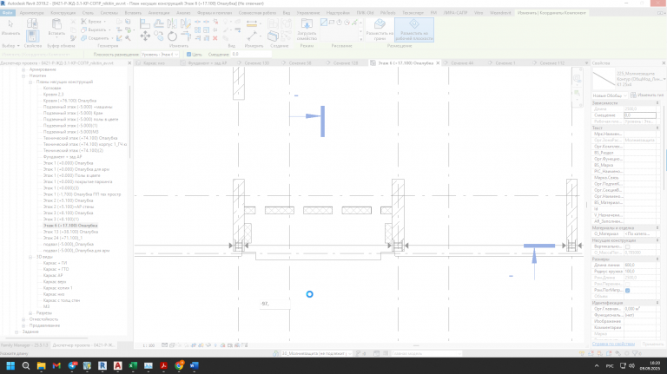
Task: Collapse the Планы несущих конструкций tree node
Action: (30, 82)
